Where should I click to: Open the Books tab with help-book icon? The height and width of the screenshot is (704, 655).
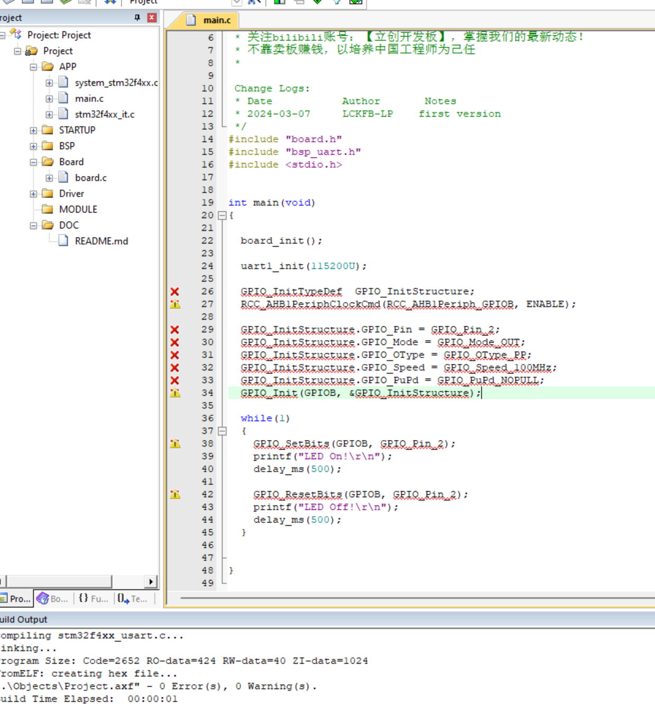click(53, 598)
